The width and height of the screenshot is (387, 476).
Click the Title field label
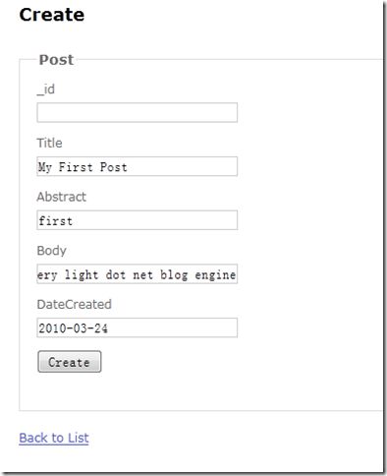click(49, 143)
